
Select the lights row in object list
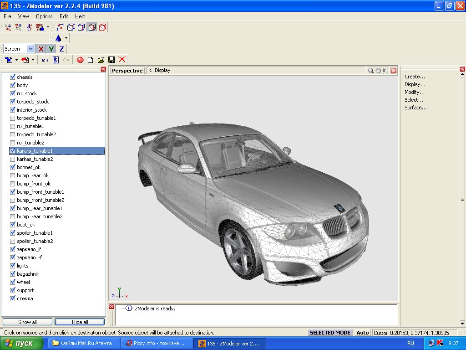[x=57, y=266]
